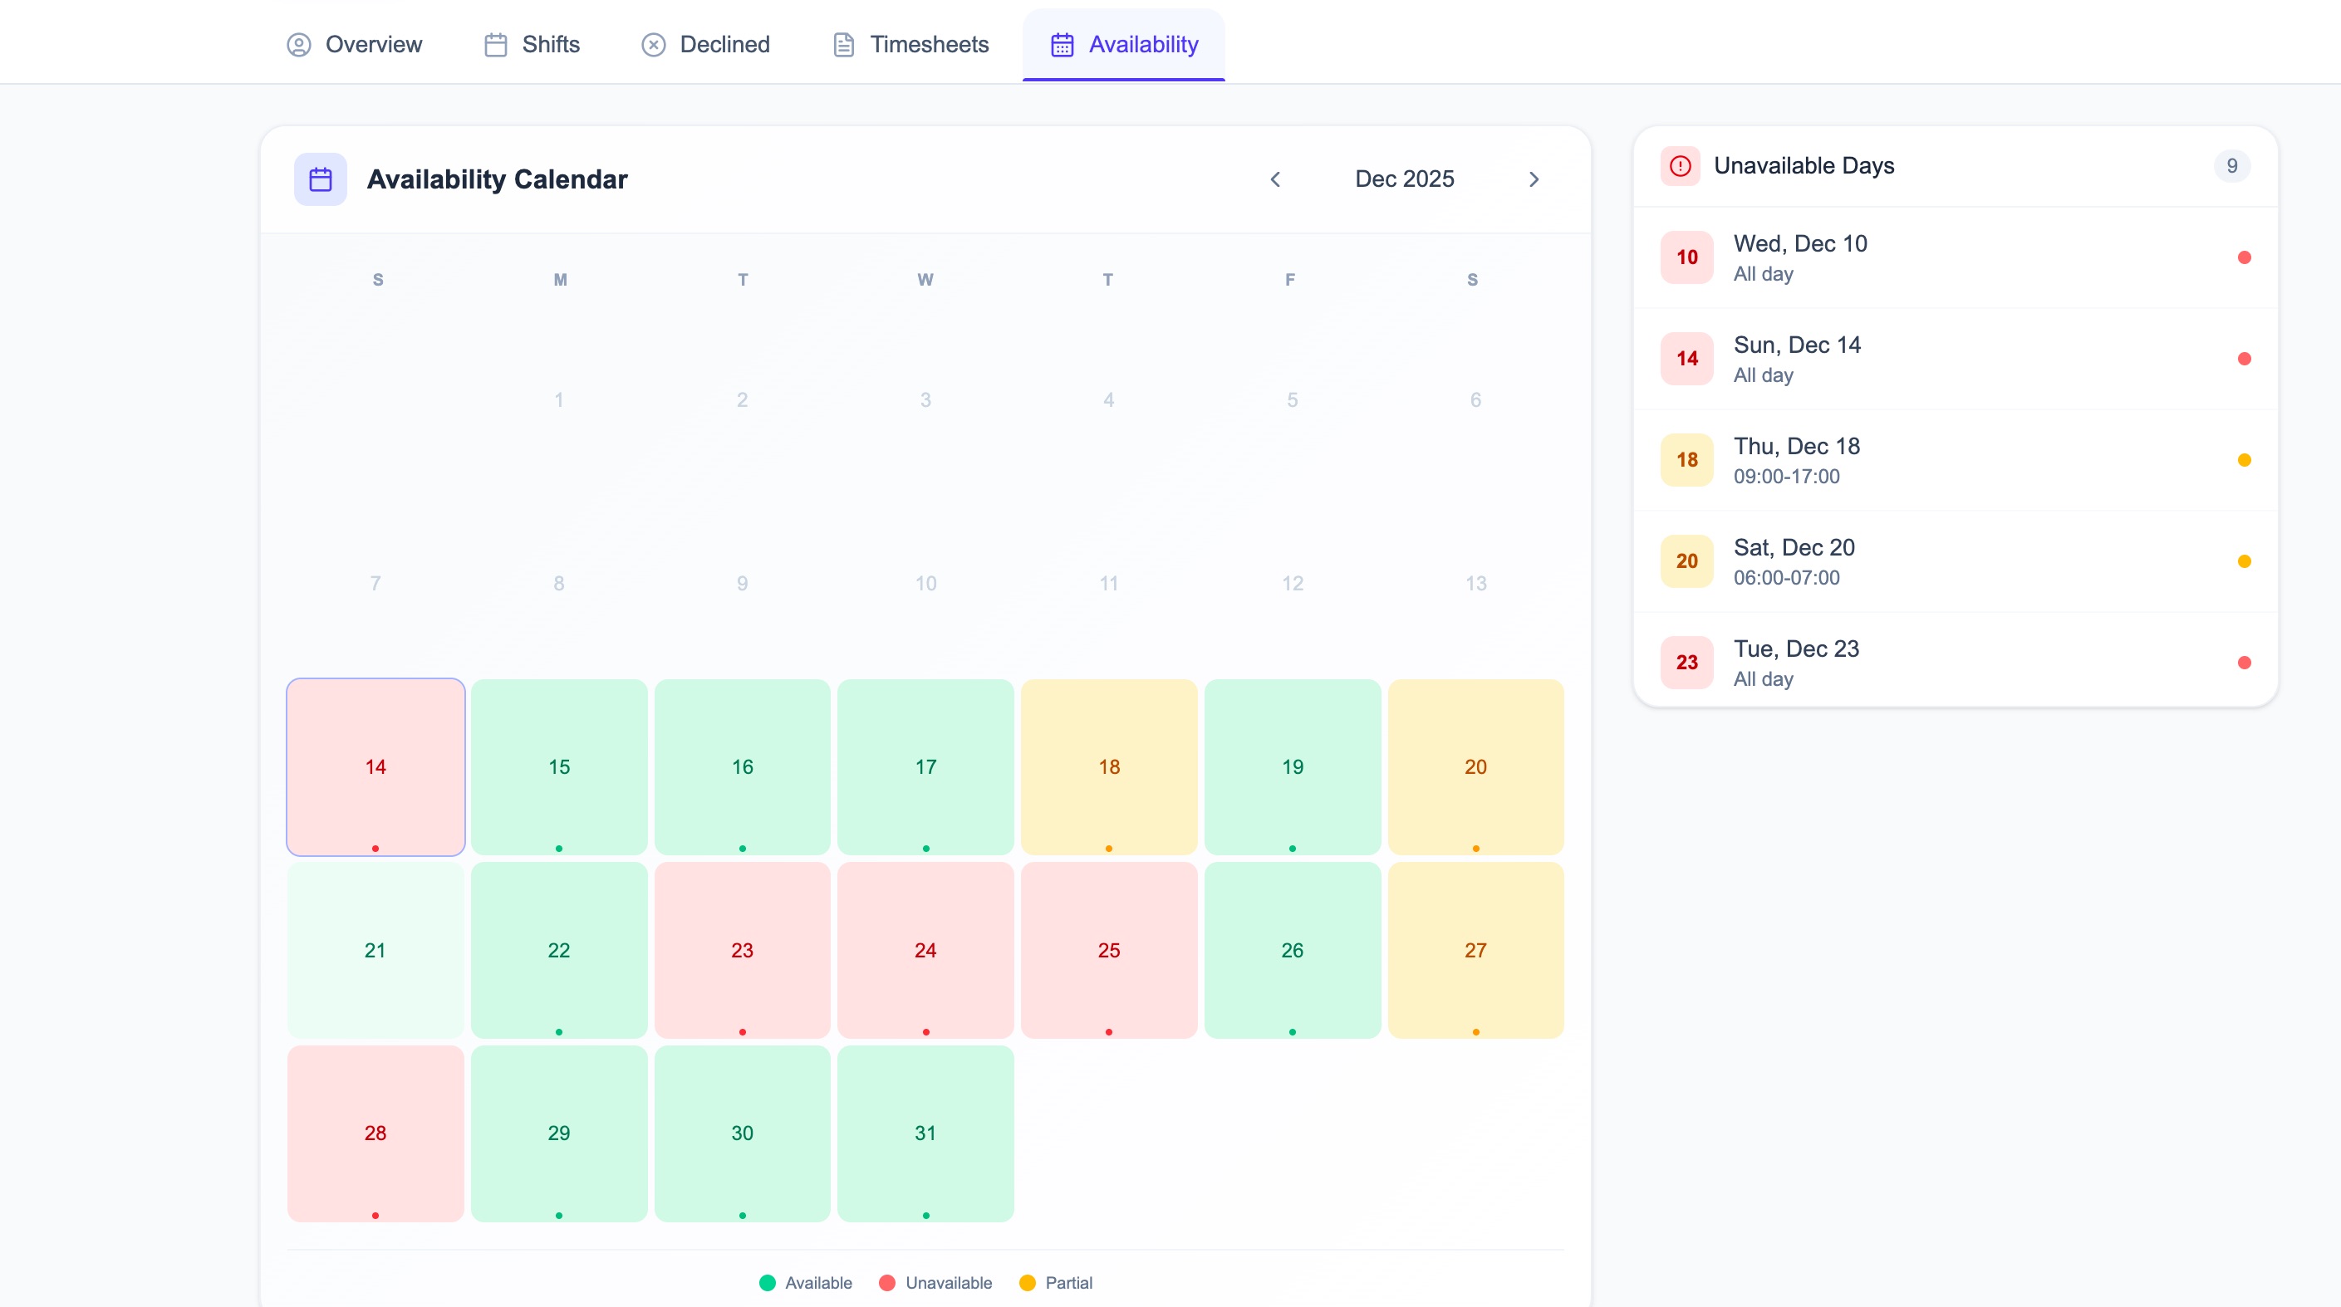Click the Declined tab's X-circle icon

coord(654,45)
